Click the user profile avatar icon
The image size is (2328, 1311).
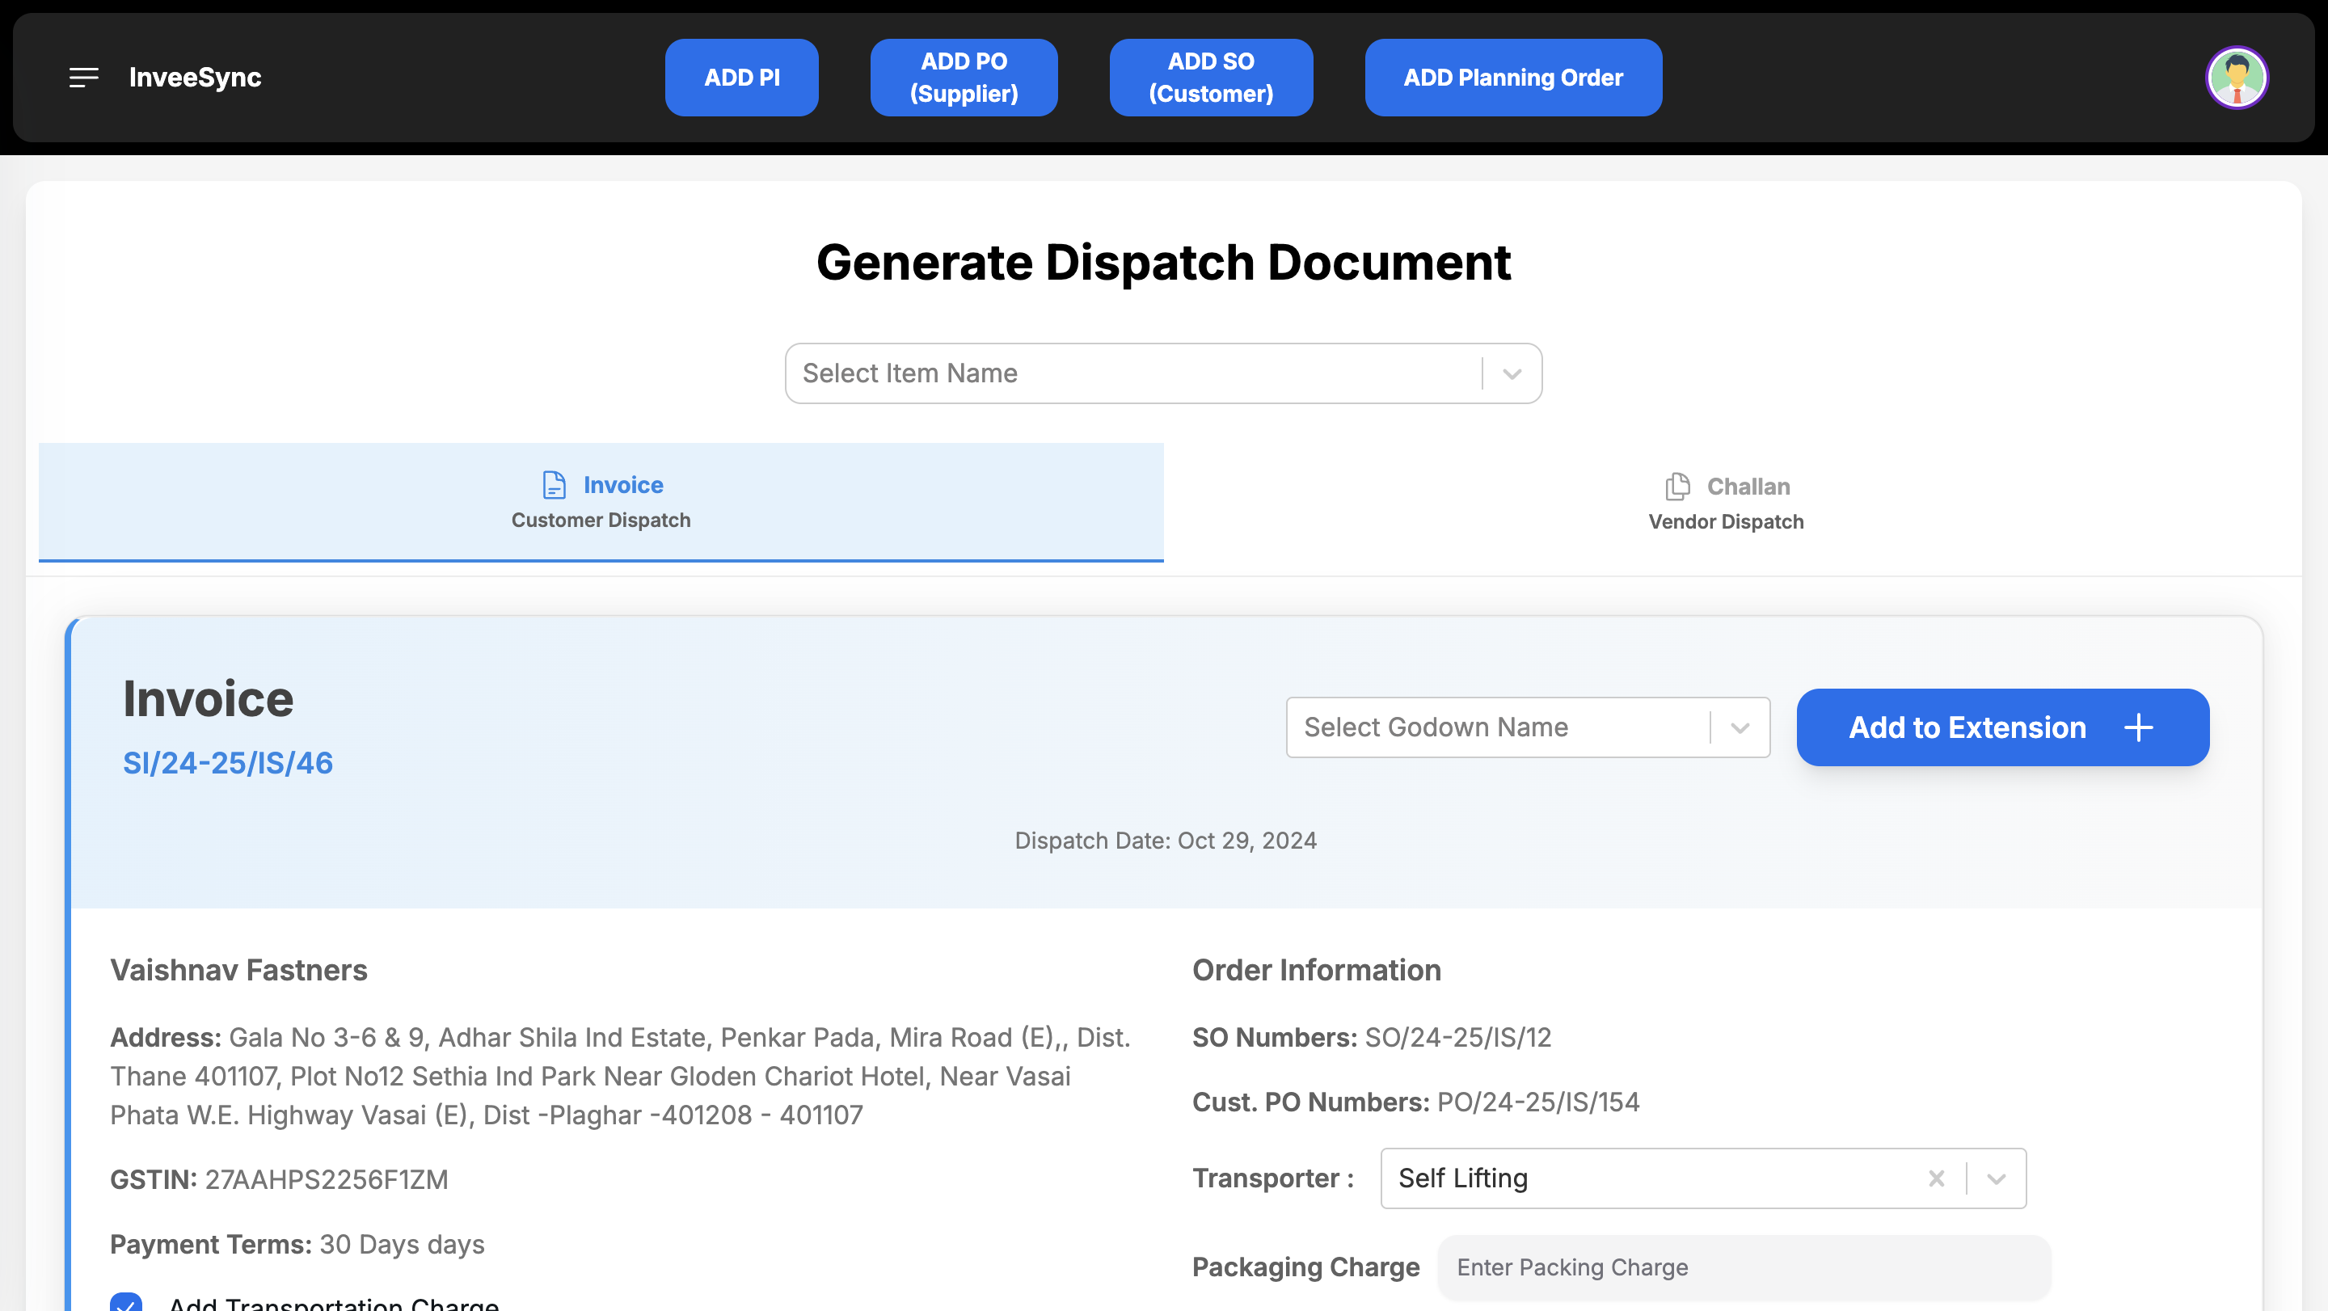click(2237, 77)
